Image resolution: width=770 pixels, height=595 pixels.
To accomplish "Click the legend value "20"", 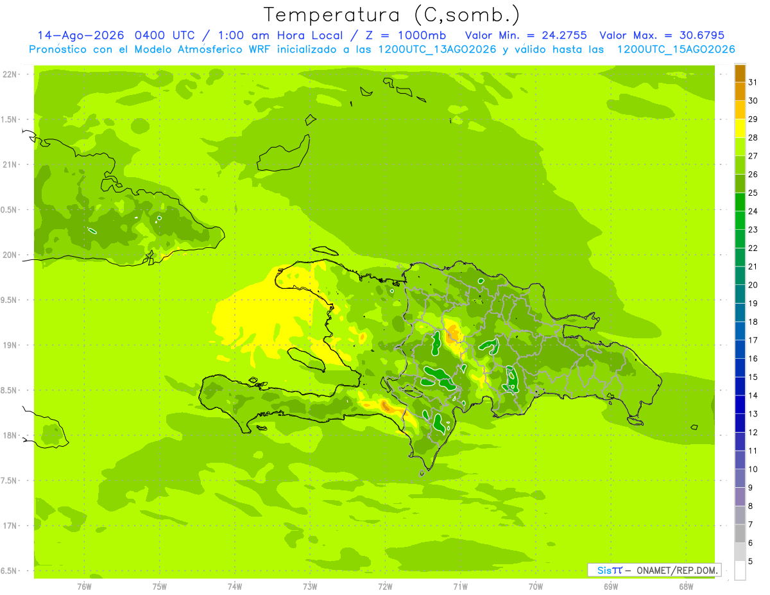I will (753, 284).
